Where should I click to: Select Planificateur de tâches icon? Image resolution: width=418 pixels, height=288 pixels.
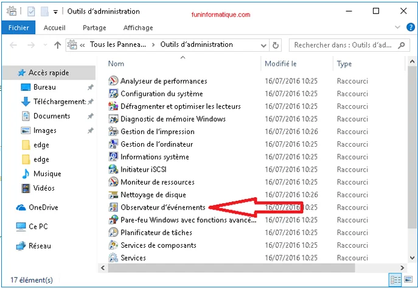(113, 233)
